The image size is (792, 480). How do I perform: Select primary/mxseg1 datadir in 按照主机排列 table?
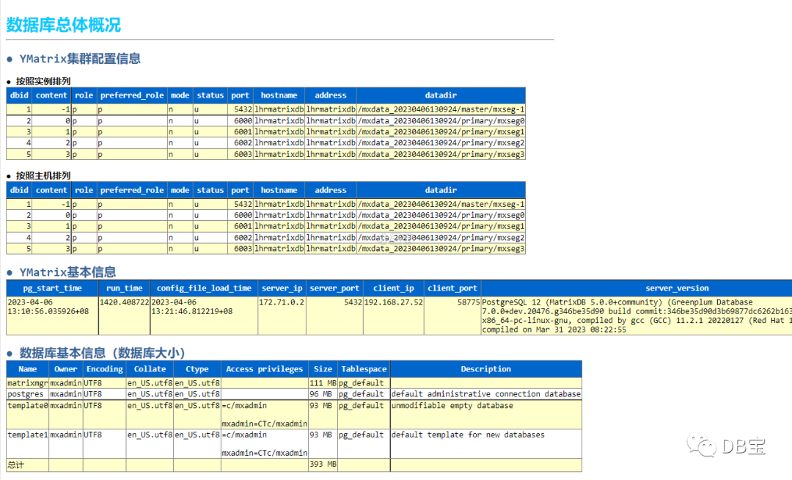441,226
